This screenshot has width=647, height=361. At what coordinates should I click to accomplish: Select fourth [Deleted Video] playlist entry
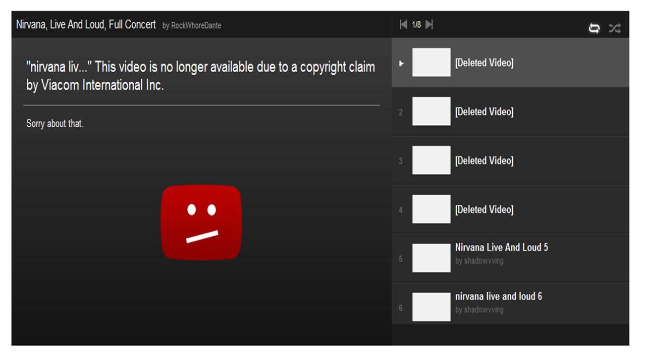pyautogui.click(x=484, y=210)
